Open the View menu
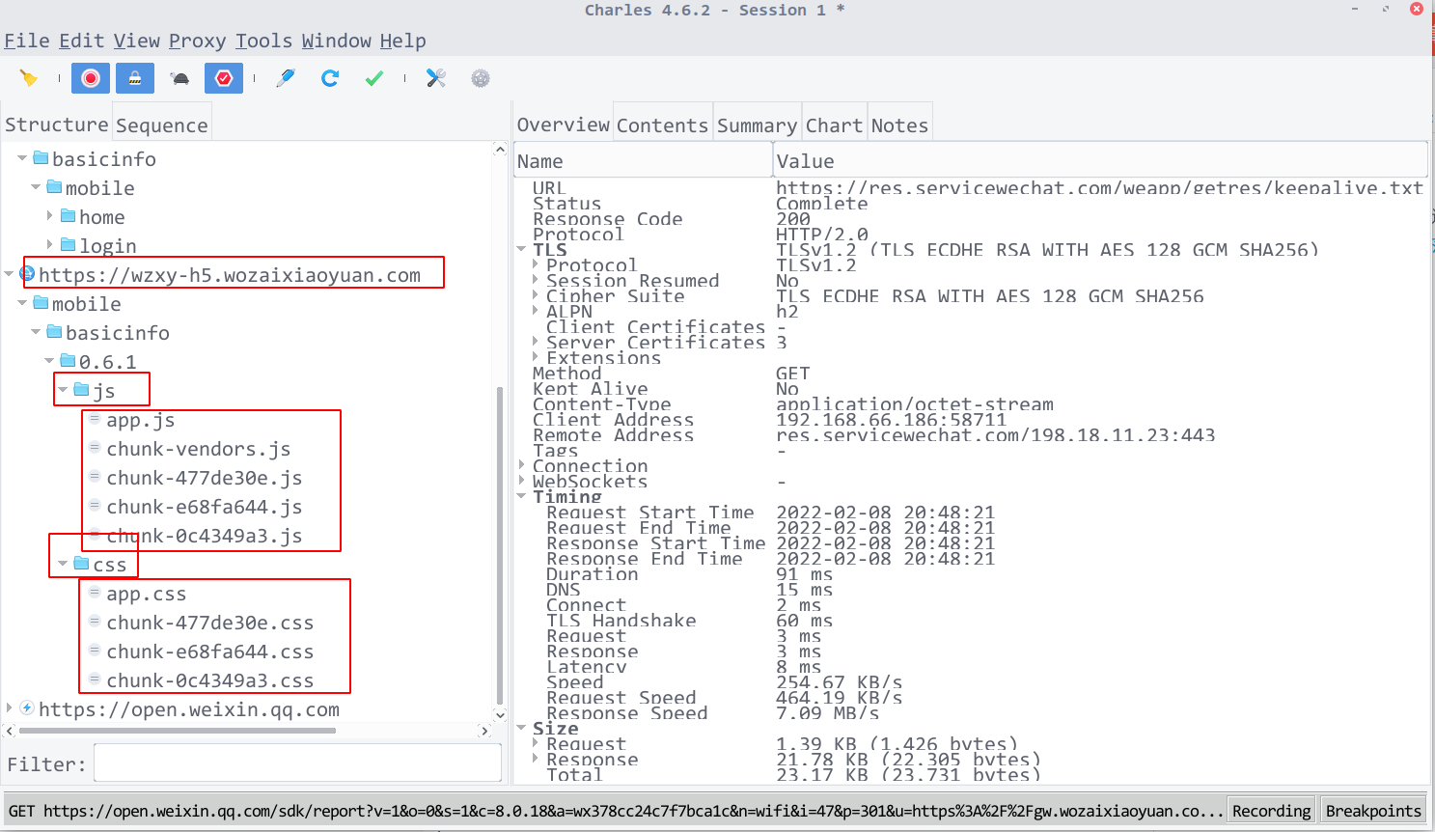Screen dimensions: 1435x832 137,41
